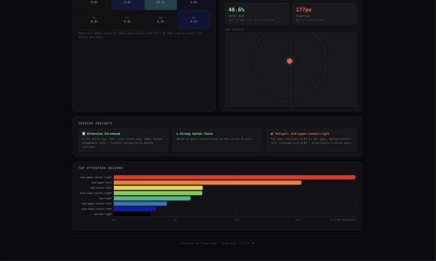Click the 'Dispersion' label
The width and height of the screenshot is (436, 261).
click(x=303, y=16)
